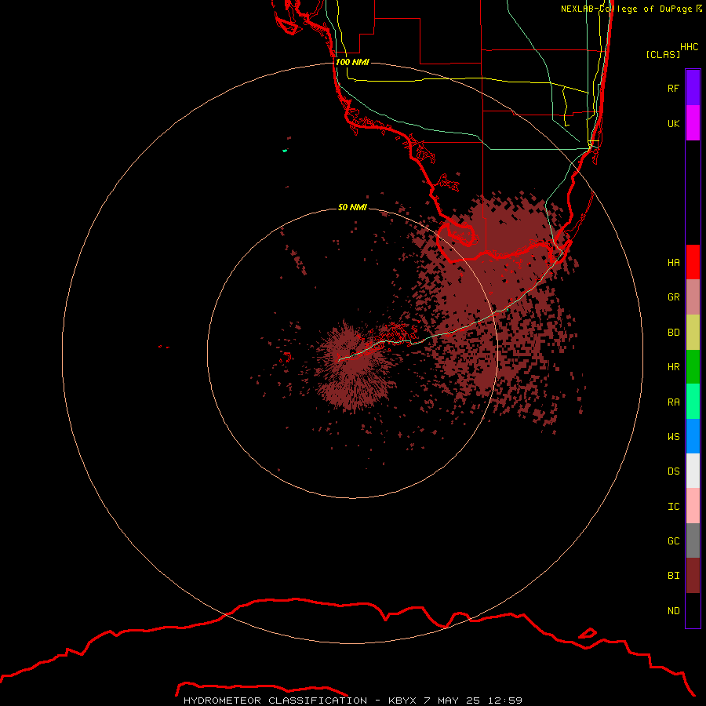This screenshot has width=706, height=706.
Task: Click the 50 NMI range ring label
Action: [352, 207]
